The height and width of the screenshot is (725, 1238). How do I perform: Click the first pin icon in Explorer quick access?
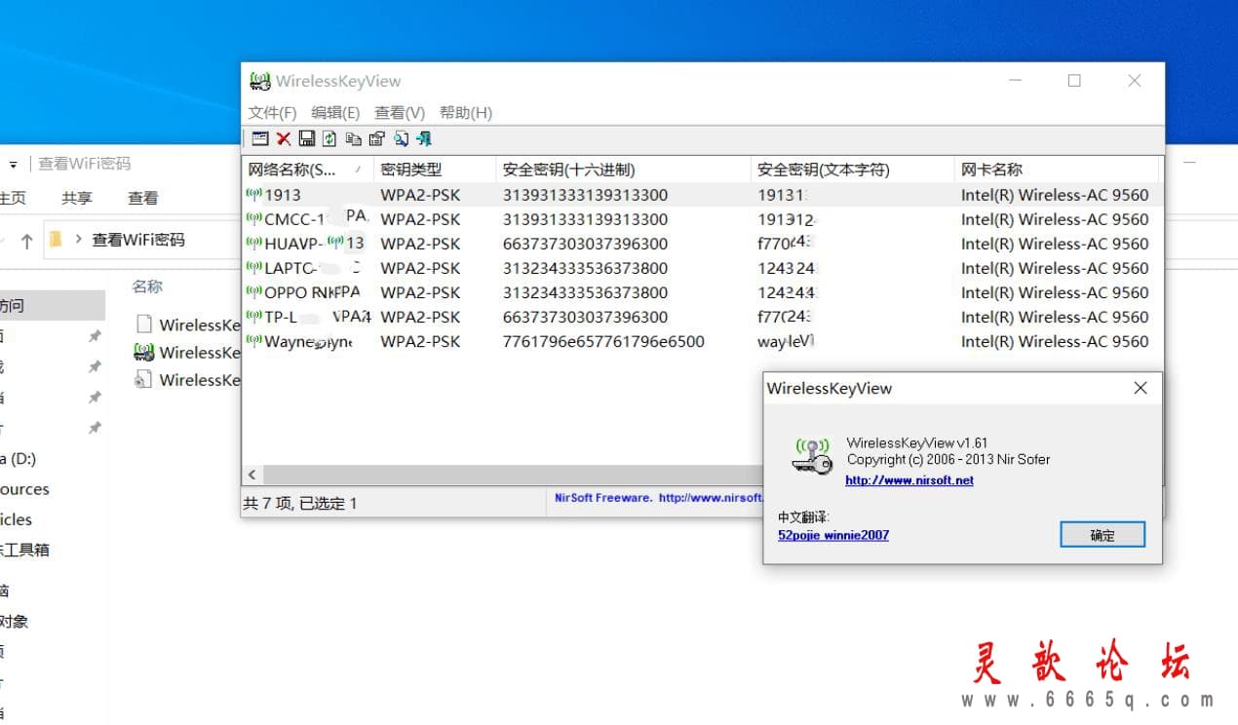[95, 336]
